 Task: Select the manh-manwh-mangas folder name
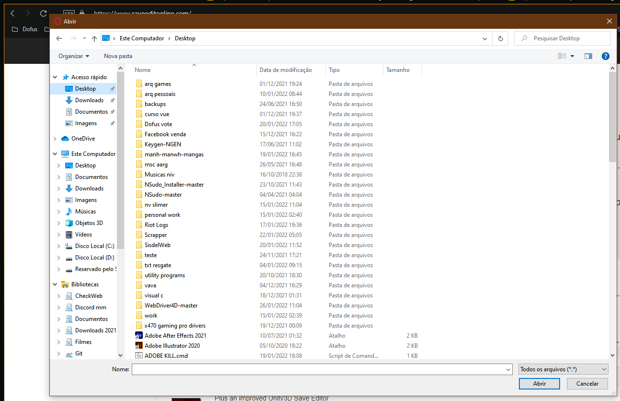pos(174,154)
